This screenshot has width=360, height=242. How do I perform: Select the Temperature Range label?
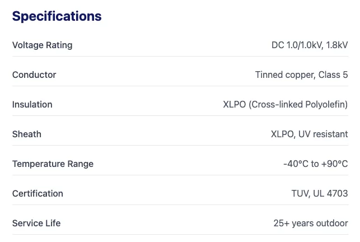click(x=53, y=164)
